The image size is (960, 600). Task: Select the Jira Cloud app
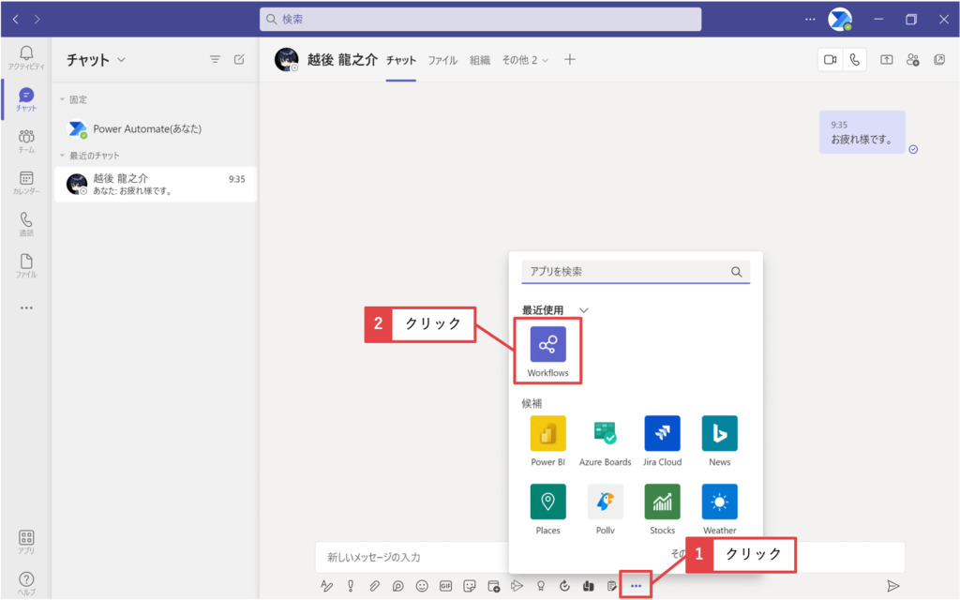pos(663,441)
